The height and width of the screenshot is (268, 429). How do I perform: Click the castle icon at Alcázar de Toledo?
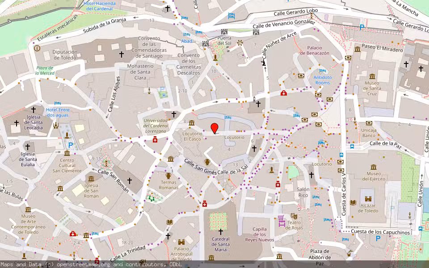pyautogui.click(x=368, y=199)
